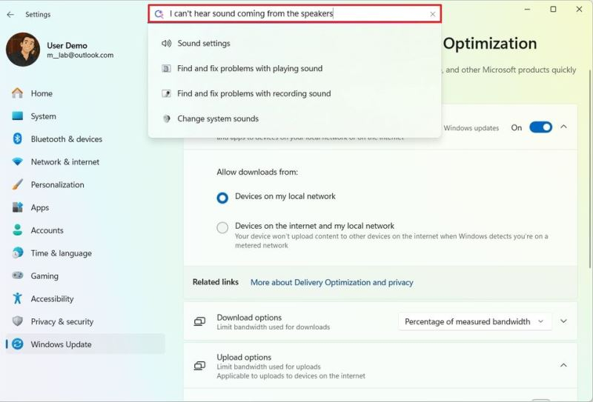The width and height of the screenshot is (593, 402).
Task: Collapse the Upload options section
Action: (x=563, y=365)
